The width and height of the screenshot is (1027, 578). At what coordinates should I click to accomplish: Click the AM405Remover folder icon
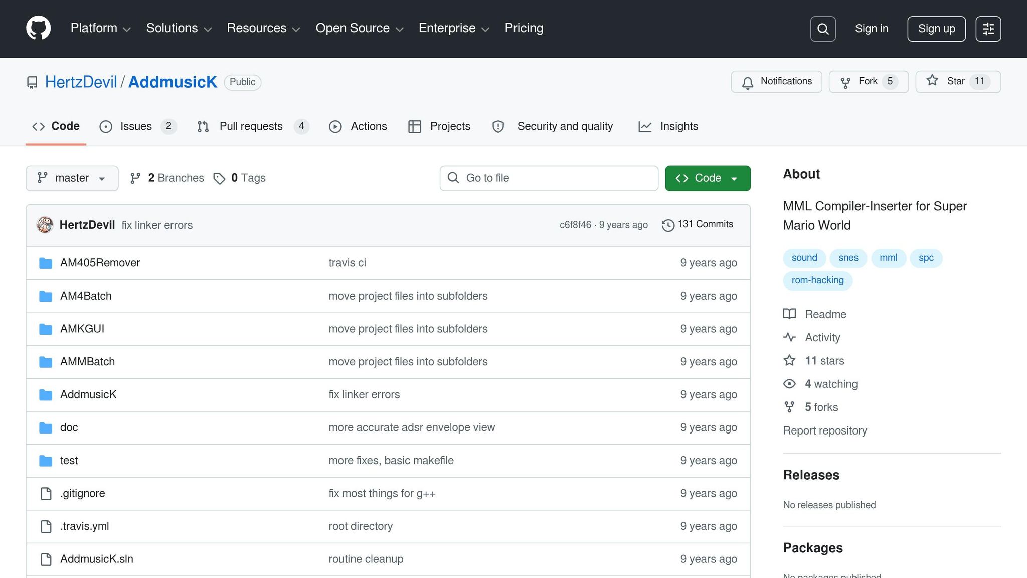pos(46,263)
